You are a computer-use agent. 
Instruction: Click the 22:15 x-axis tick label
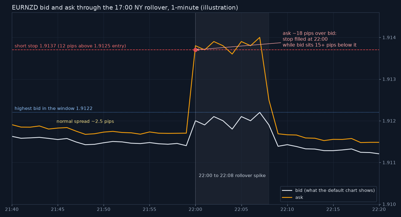coord(333,209)
